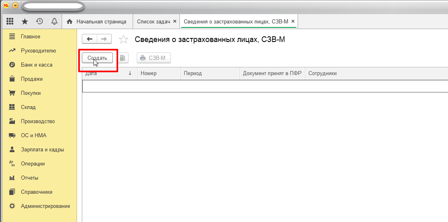448x222 pixels.
Task: Open Банк и касса section
Action: click(x=36, y=65)
